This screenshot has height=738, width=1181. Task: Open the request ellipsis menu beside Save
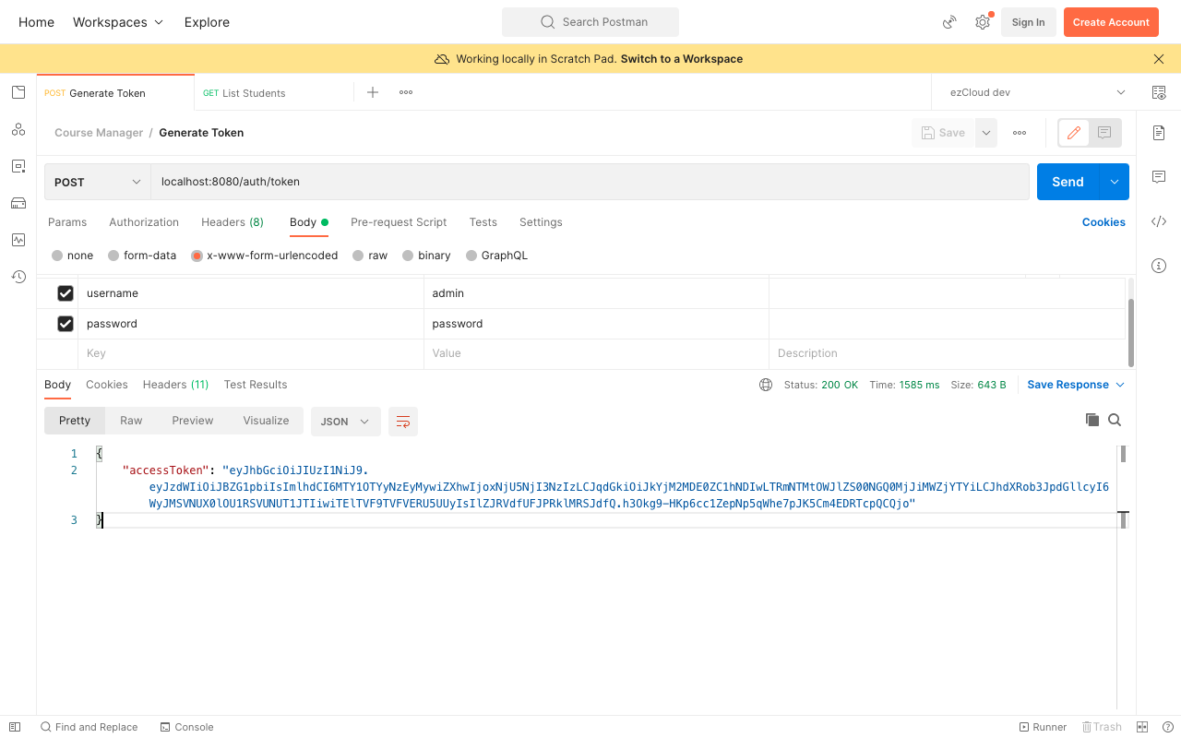tap(1020, 133)
